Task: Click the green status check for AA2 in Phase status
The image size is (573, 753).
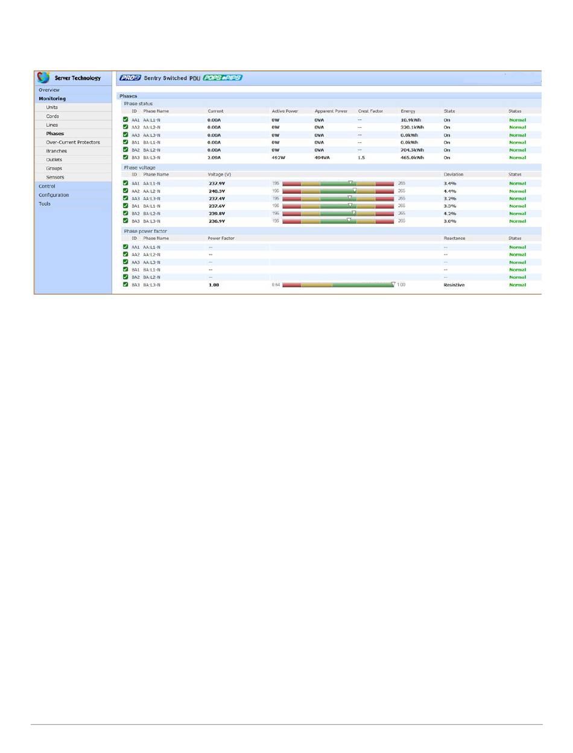Action: coord(125,127)
